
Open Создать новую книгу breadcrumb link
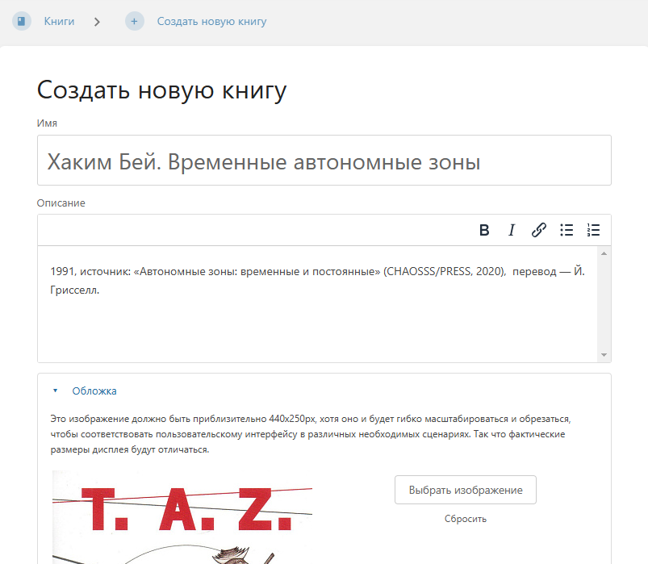click(211, 22)
